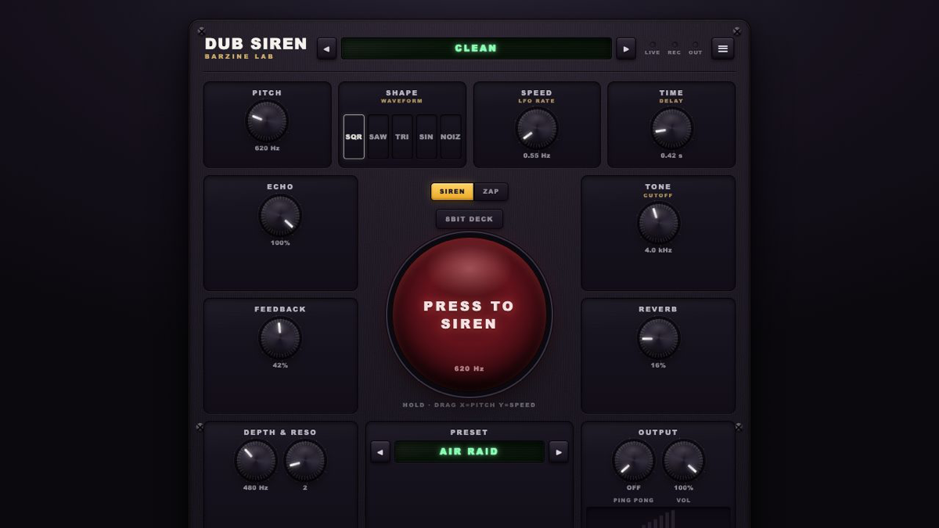939x528 pixels.
Task: Click the 42% feedback value
Action: tap(280, 365)
